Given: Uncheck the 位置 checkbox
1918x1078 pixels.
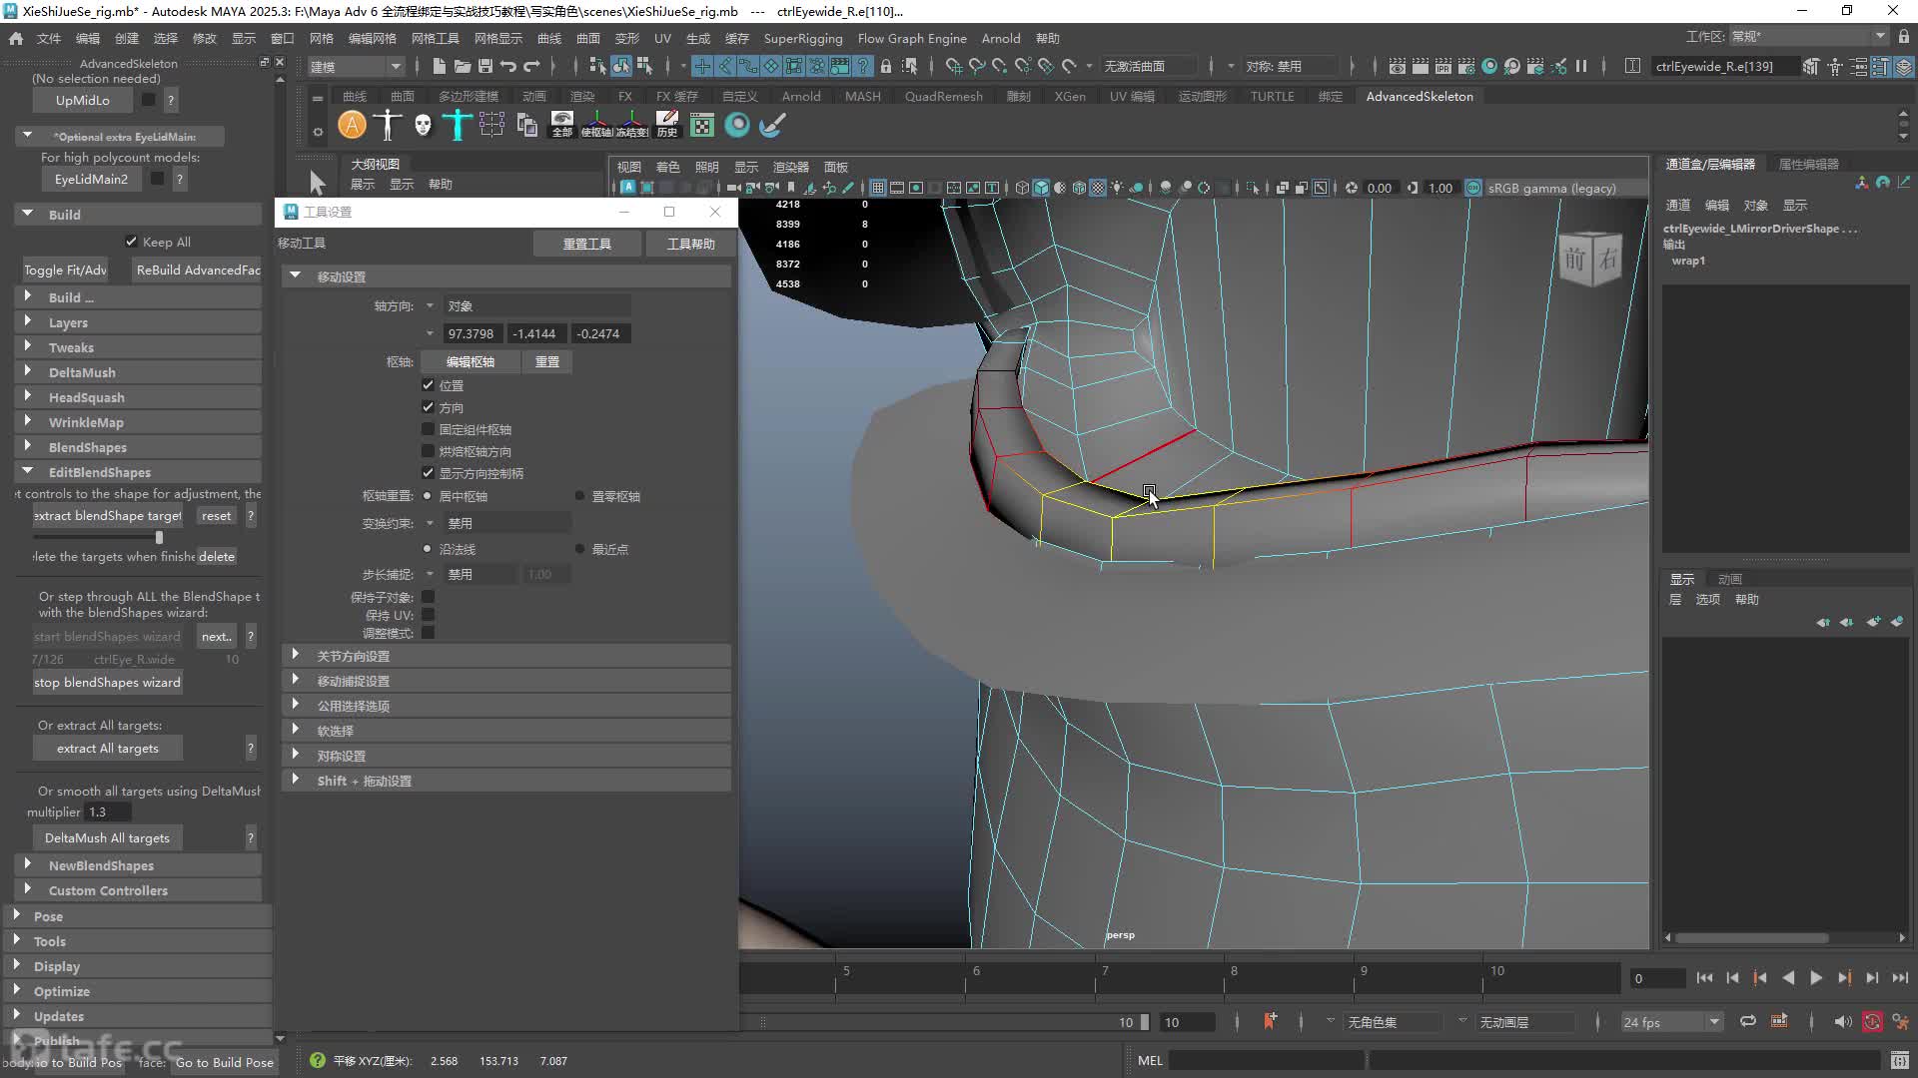Looking at the screenshot, I should tap(428, 385).
